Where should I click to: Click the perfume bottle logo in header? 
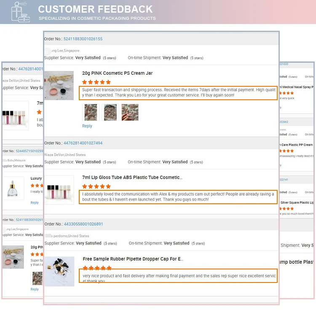pos(21,12)
